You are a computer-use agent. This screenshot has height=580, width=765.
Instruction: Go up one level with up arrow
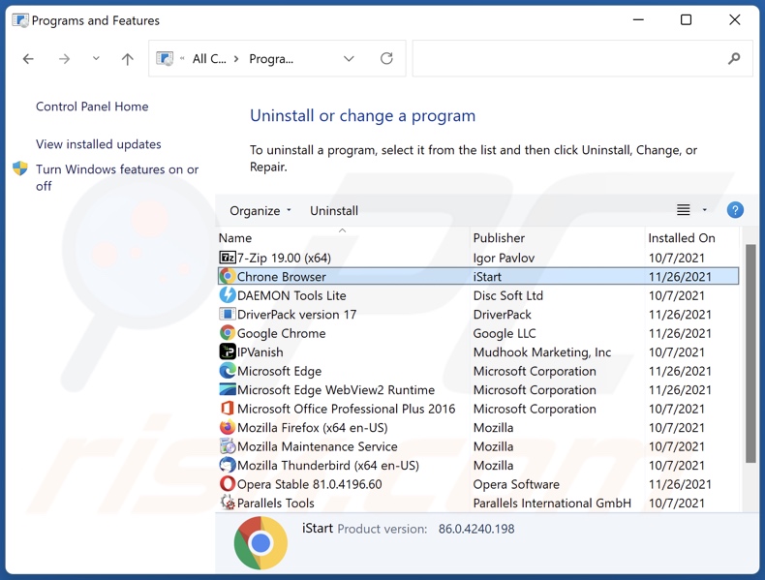(127, 59)
